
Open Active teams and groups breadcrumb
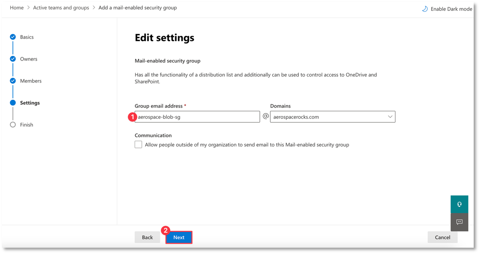pos(61,8)
